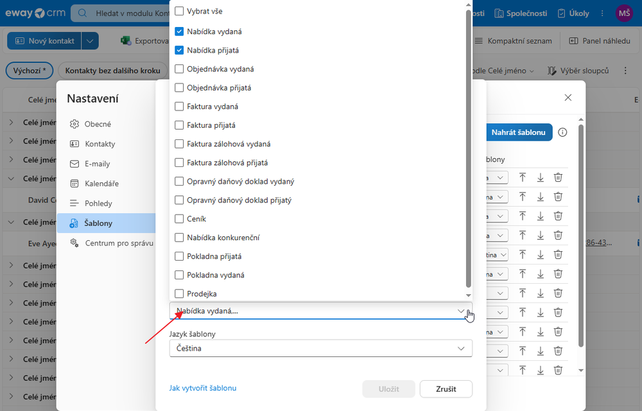Click the first row's download arrow icon

coord(541,177)
